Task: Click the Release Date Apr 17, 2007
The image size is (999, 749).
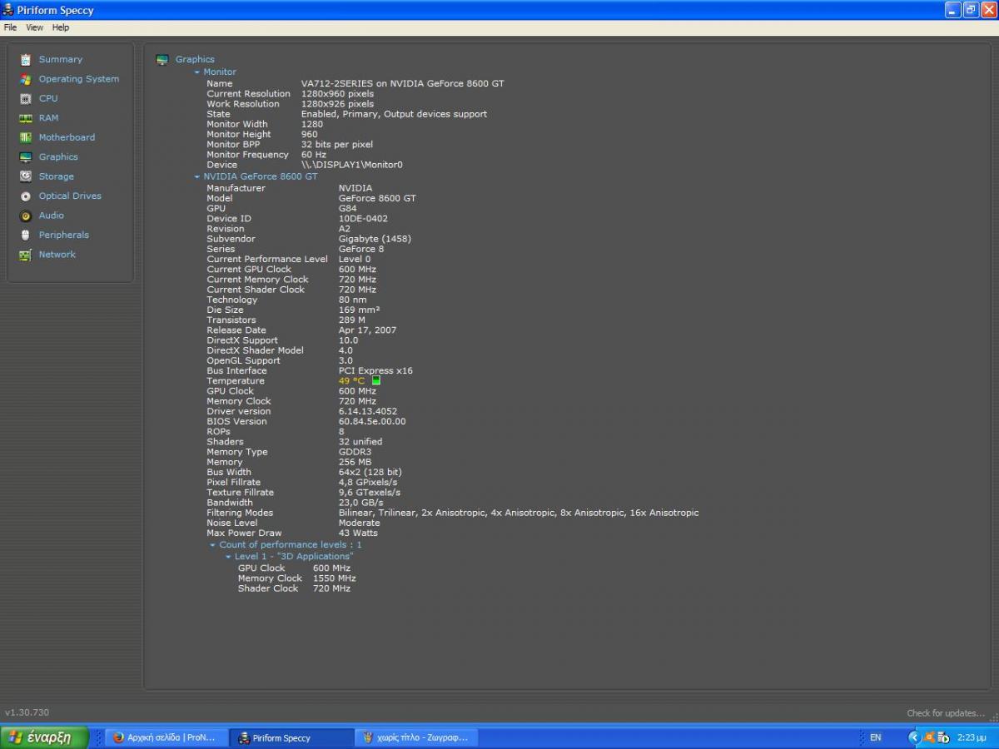Action: point(367,330)
